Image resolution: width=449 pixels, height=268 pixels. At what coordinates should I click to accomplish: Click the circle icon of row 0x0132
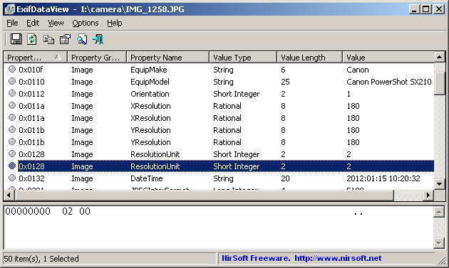click(x=11, y=178)
